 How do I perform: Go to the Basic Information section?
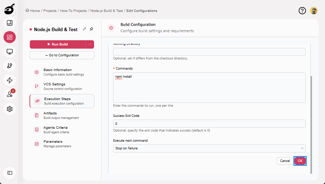(58, 72)
